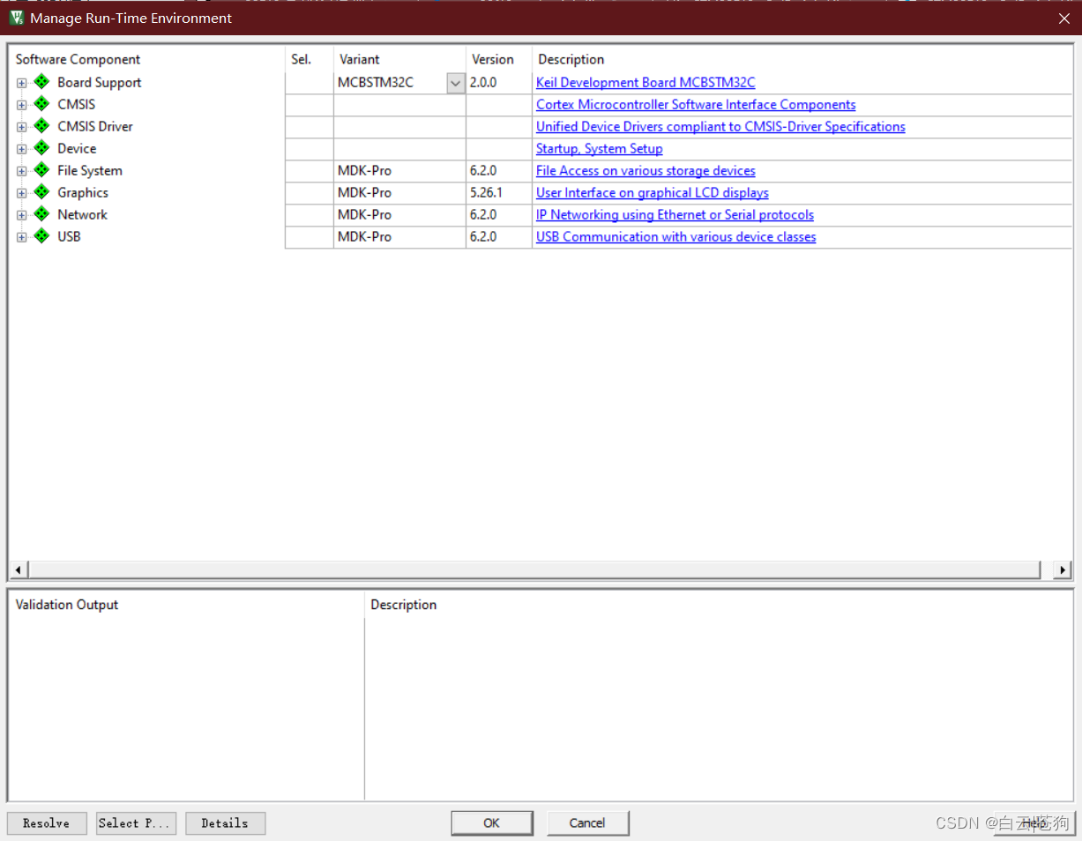1082x841 pixels.
Task: Open the MCBSTM32C variant dropdown
Action: click(x=455, y=83)
